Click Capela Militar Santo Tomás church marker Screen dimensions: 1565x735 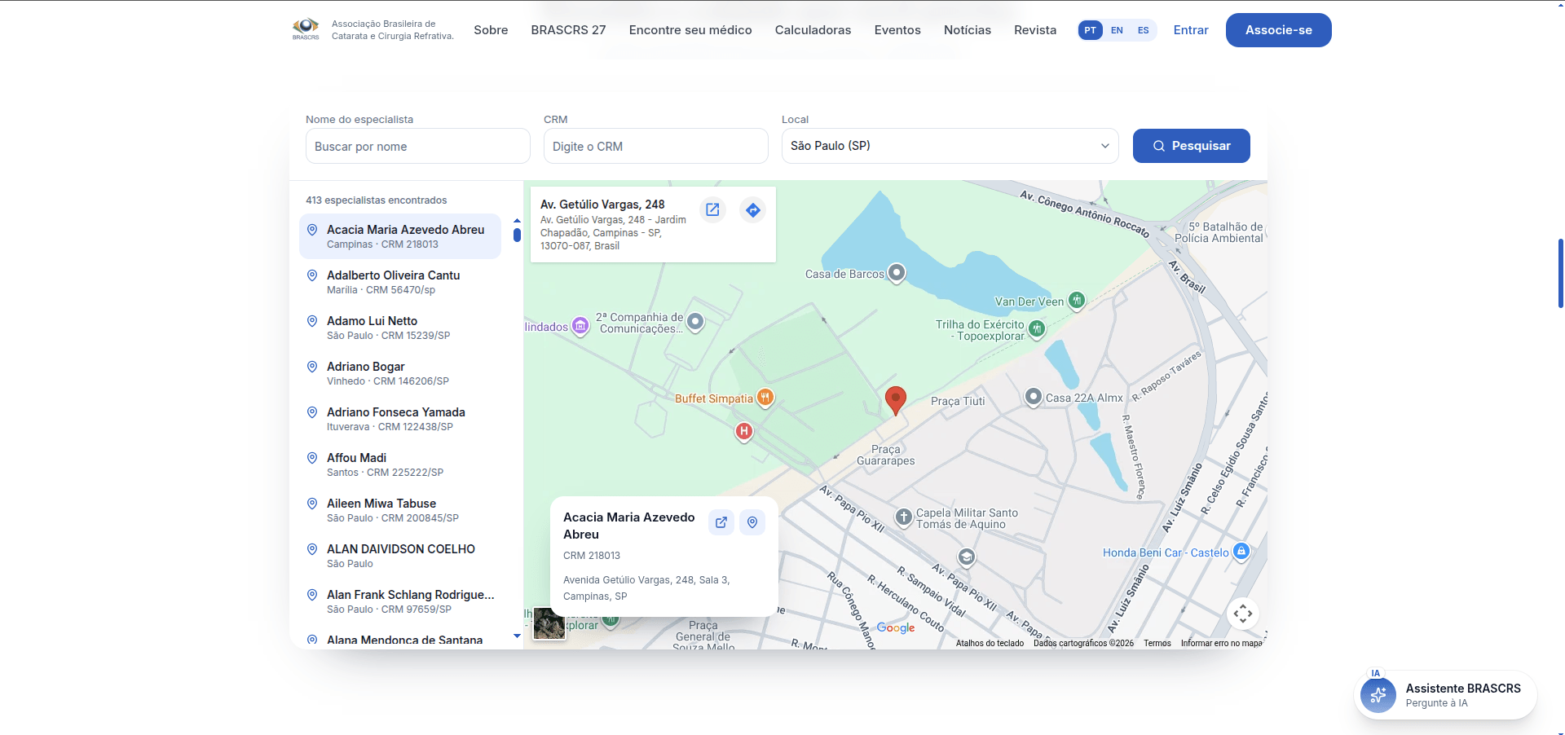point(904,517)
